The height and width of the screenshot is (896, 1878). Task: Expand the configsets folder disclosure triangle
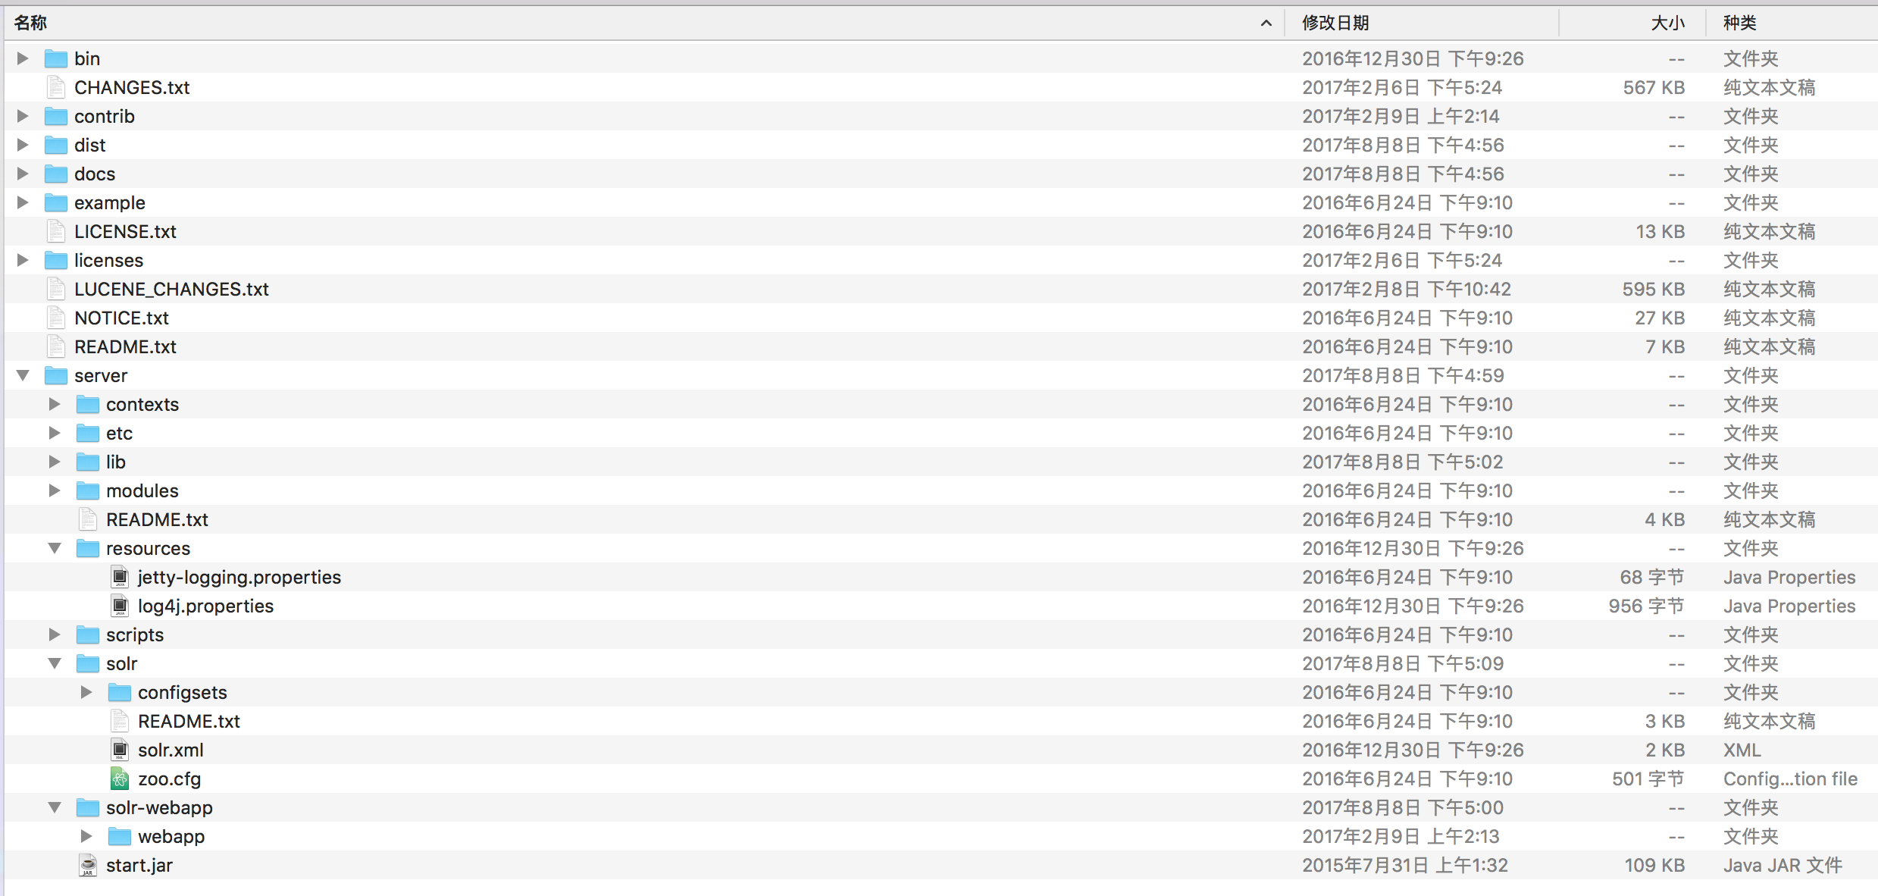(86, 692)
